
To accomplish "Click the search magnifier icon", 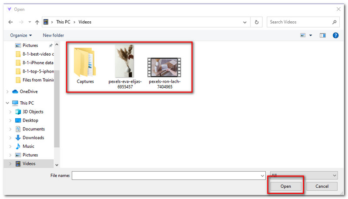I will (x=335, y=22).
